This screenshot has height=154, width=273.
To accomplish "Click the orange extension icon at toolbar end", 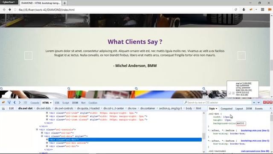I will (270, 9).
